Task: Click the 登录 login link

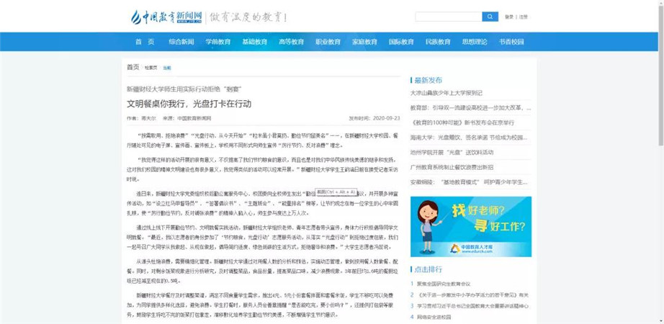Action: click(x=509, y=17)
